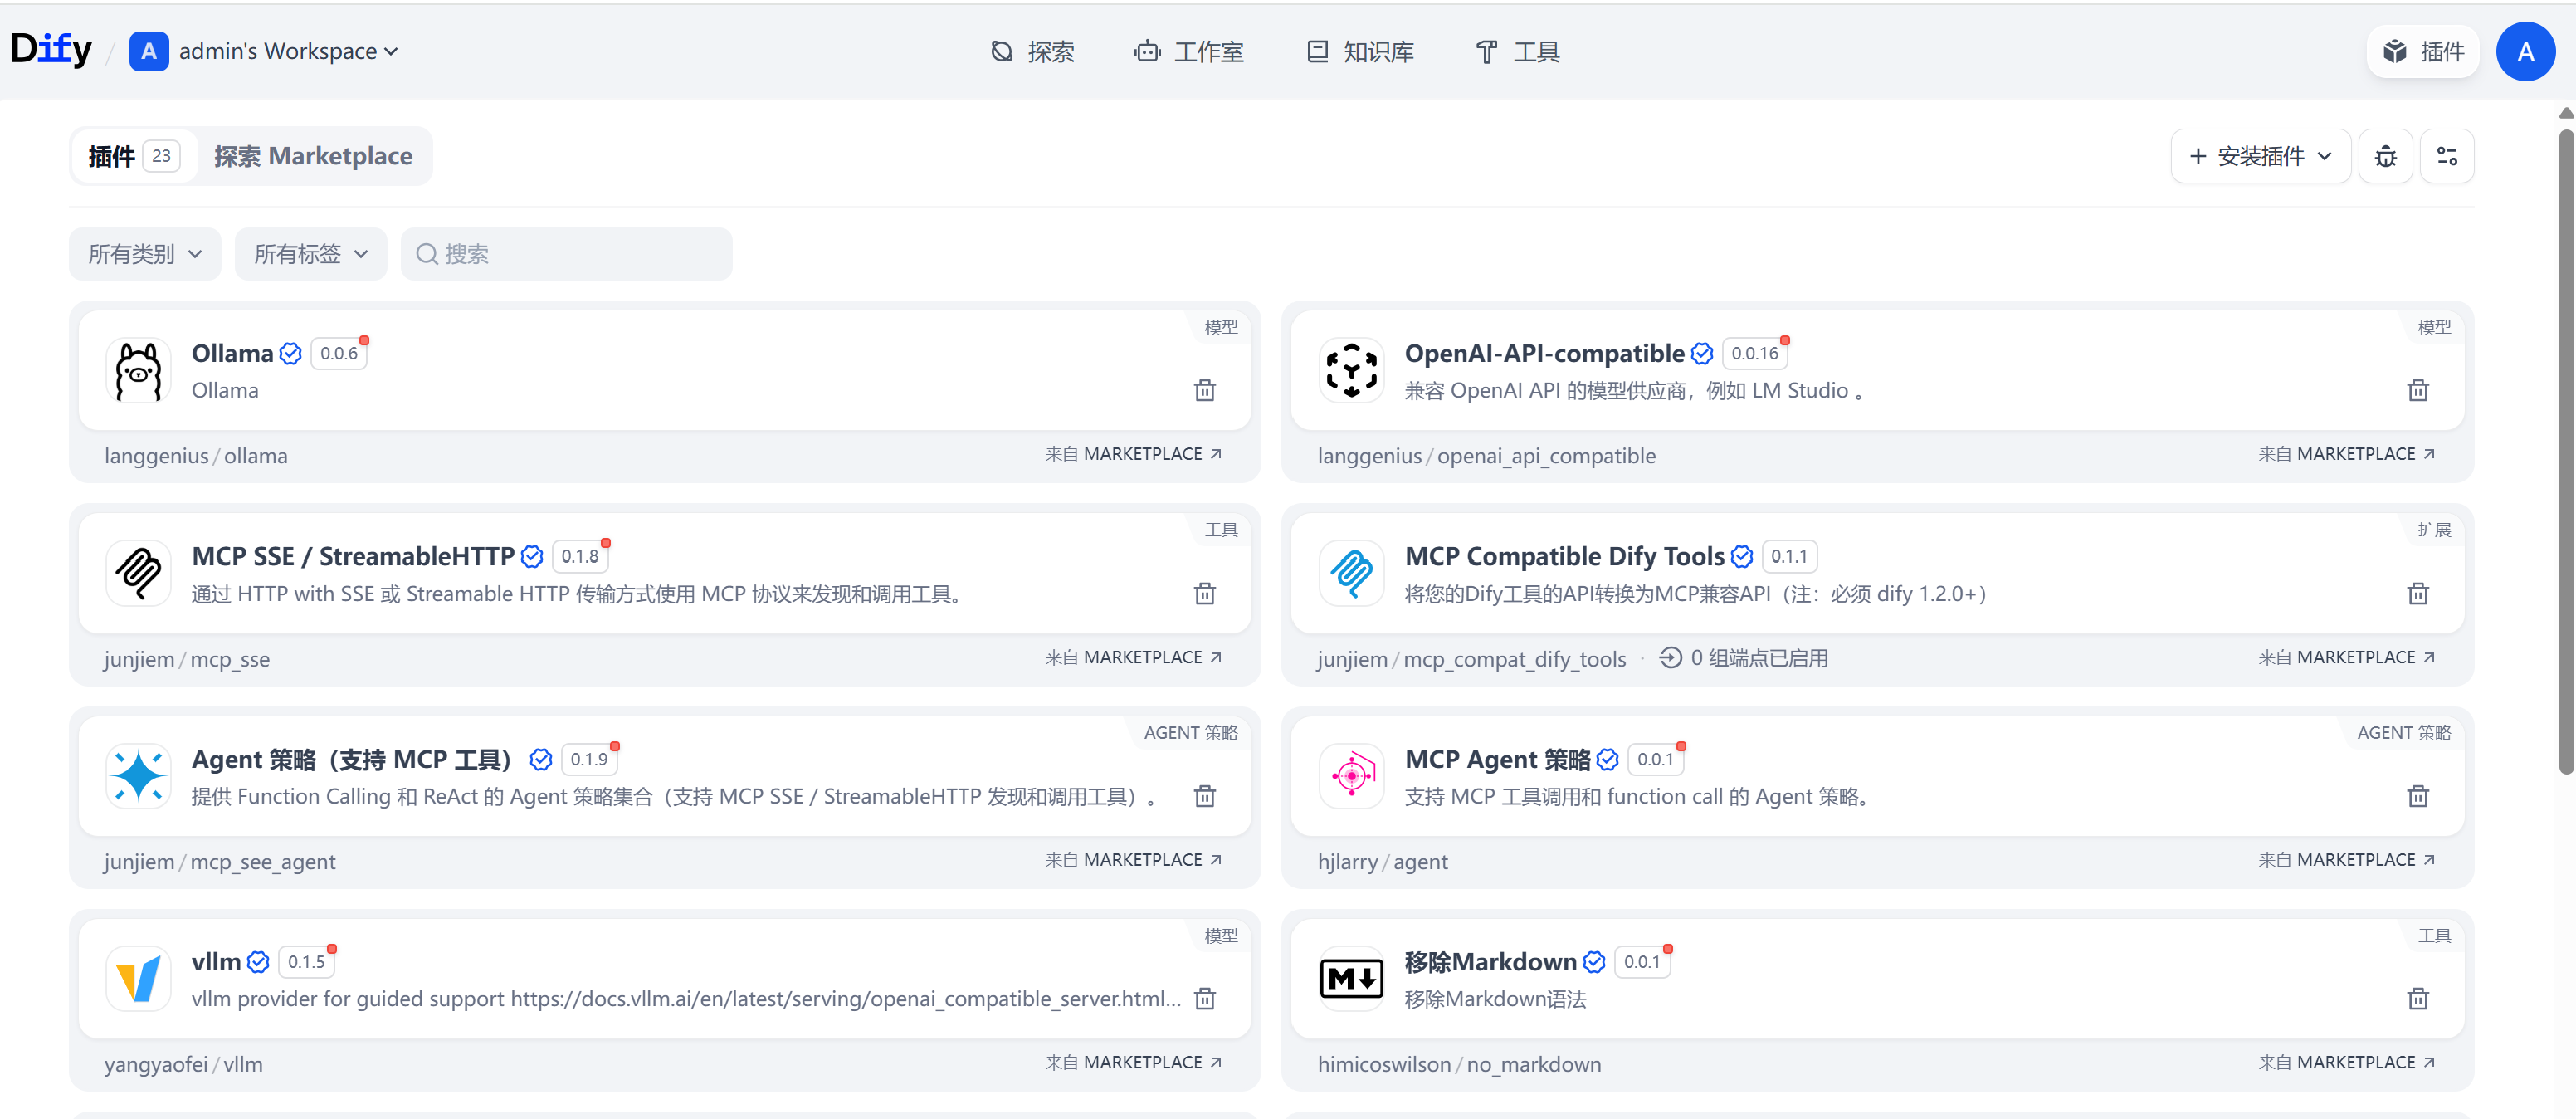
Task: Delete the 移除Markdown plugin
Action: (2418, 999)
